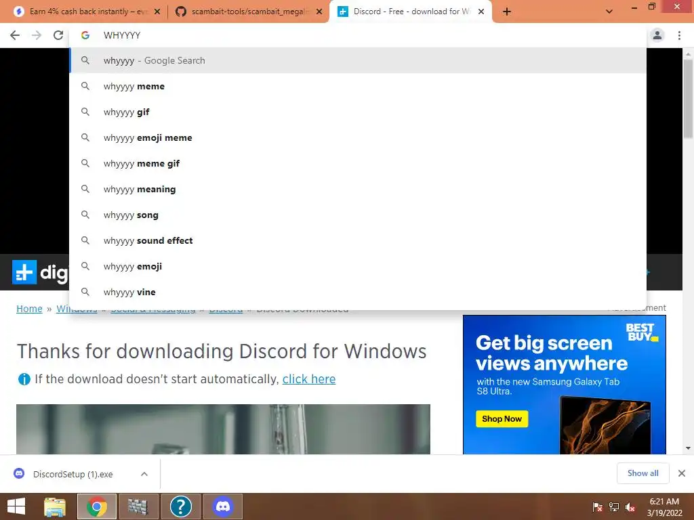Go back with the browser back arrow
The width and height of the screenshot is (694, 520).
coord(15,35)
